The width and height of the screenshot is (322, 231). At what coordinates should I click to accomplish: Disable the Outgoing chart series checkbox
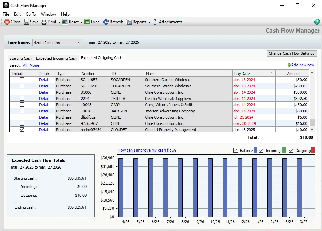(291, 151)
